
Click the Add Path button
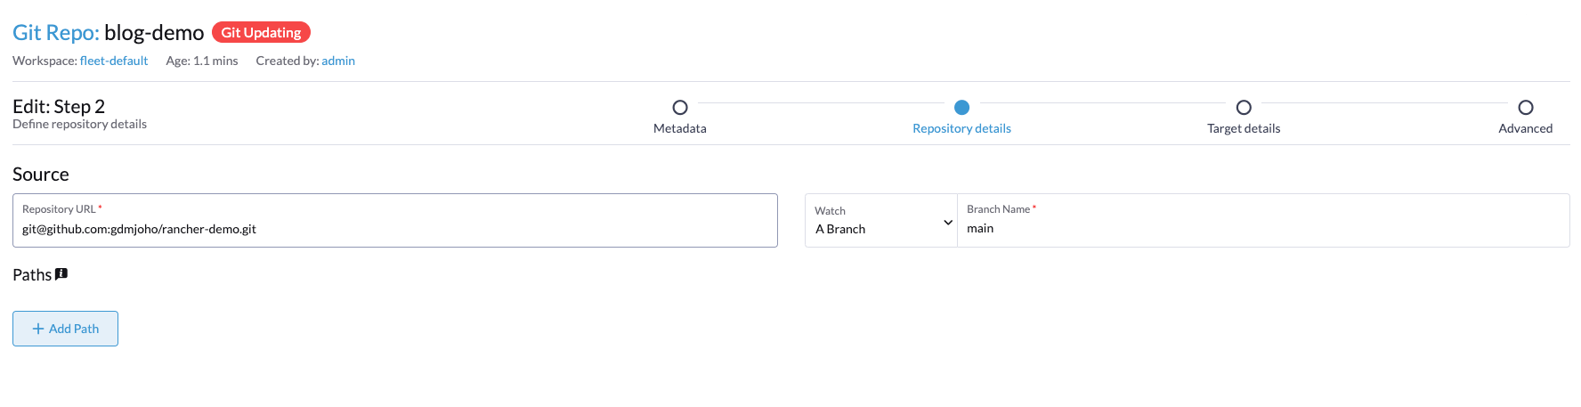65,329
